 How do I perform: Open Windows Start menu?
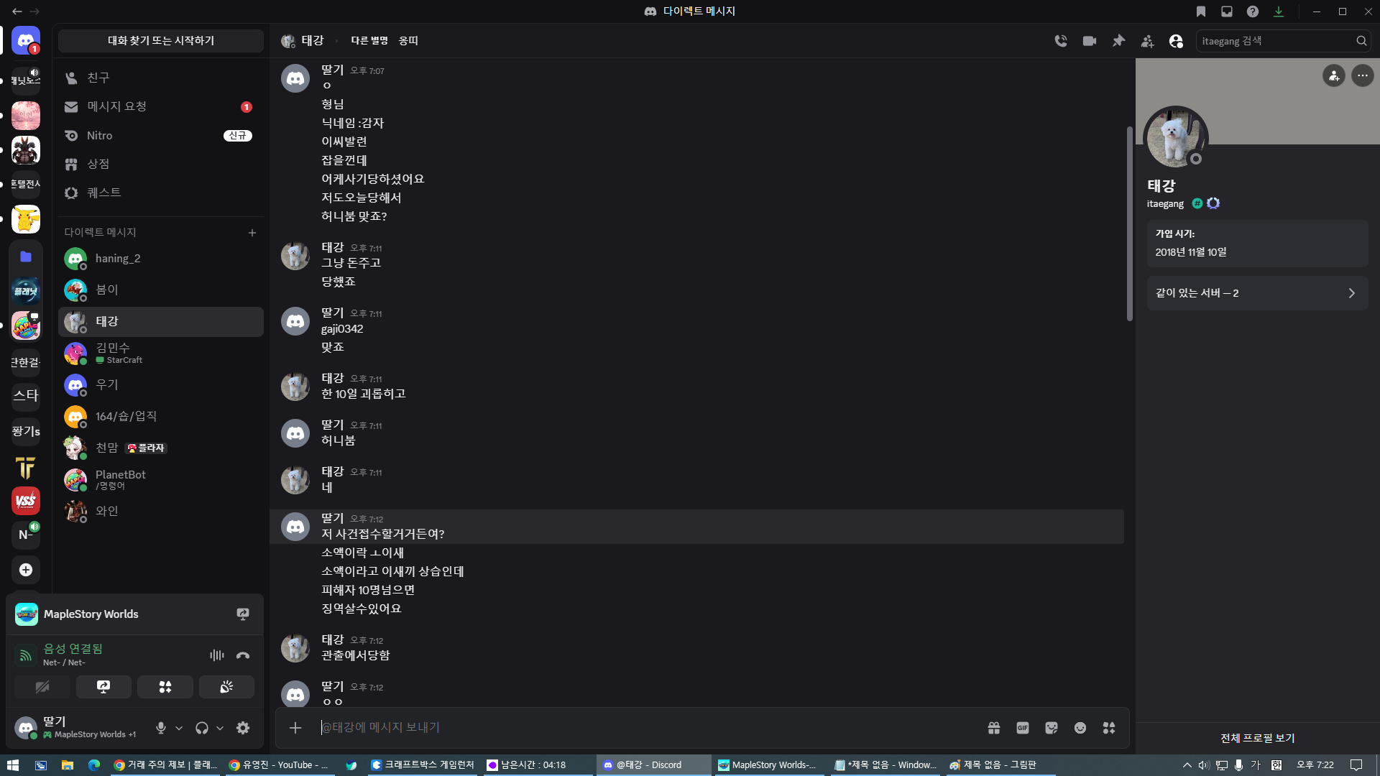point(13,765)
